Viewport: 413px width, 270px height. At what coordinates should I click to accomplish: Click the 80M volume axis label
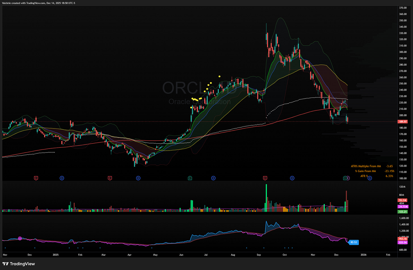pos(402,195)
